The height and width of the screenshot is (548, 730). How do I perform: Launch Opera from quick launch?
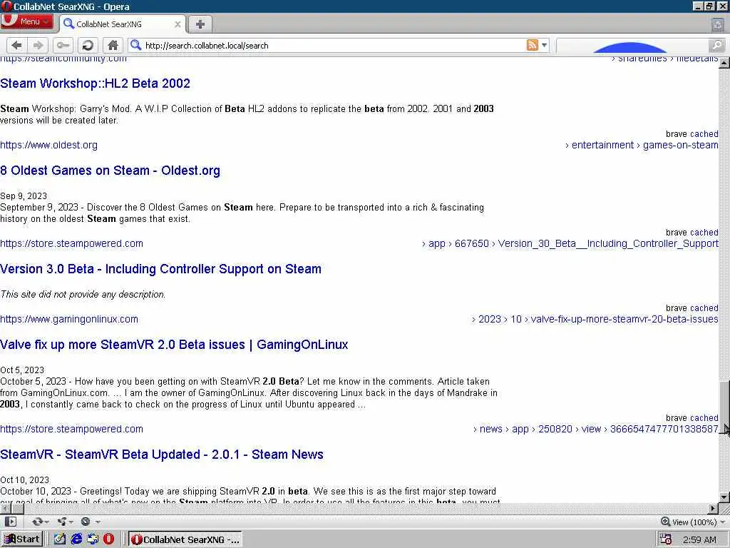[x=108, y=539]
